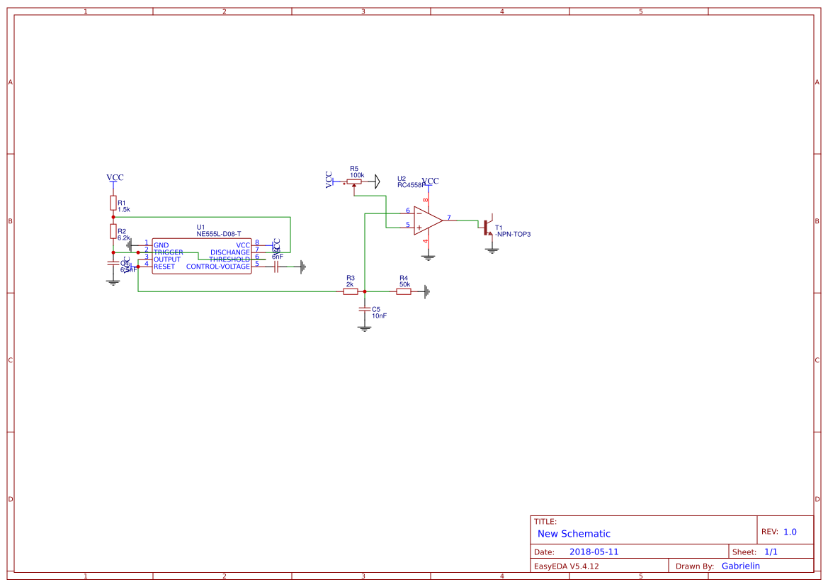Select the R5 100k potentiometer symbol
This screenshot has width=828, height=587.
(x=354, y=181)
